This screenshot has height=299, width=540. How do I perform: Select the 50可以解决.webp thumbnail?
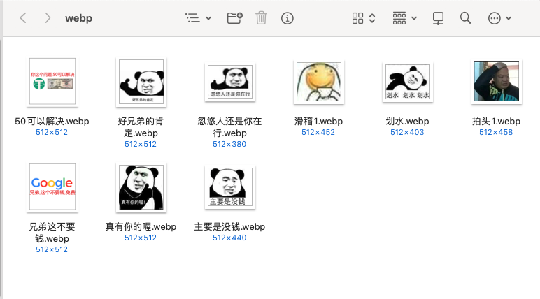(x=52, y=82)
